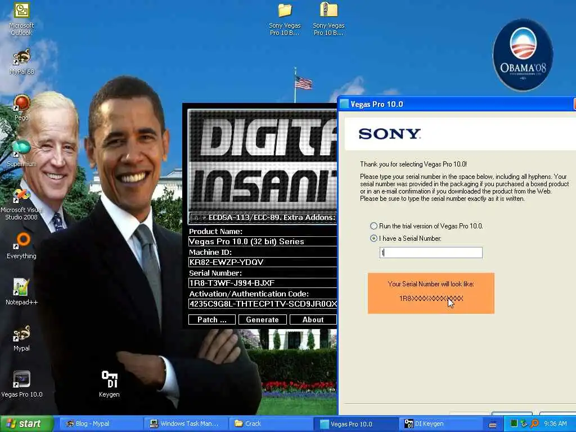Open the Supermium desktop shortcut
This screenshot has width=576, height=432.
tap(21, 154)
